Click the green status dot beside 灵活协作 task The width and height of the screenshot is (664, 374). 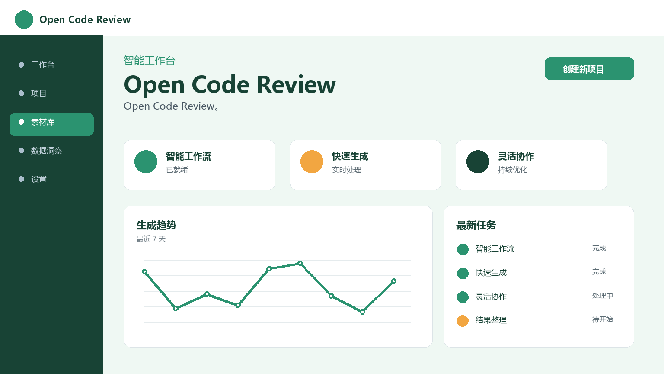[463, 297]
